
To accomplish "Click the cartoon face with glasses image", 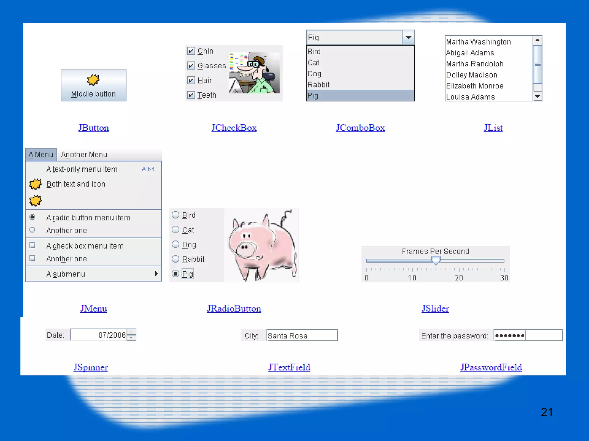I will [x=254, y=73].
